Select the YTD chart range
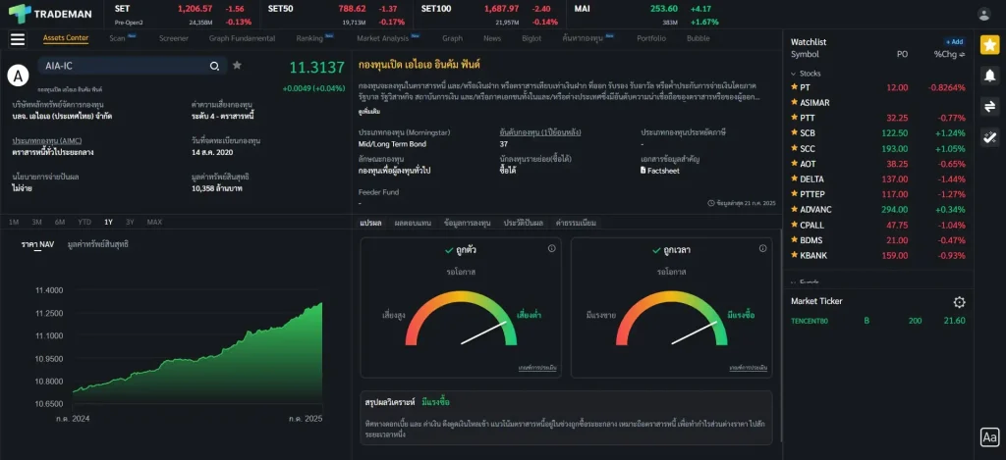Image resolution: width=1006 pixels, height=460 pixels. pos(84,223)
